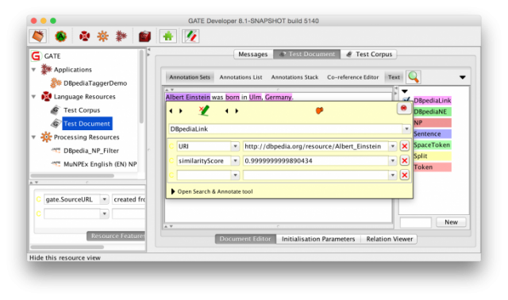Click the NP annotation type entry
The width and height of the screenshot is (508, 300).
tap(432, 123)
